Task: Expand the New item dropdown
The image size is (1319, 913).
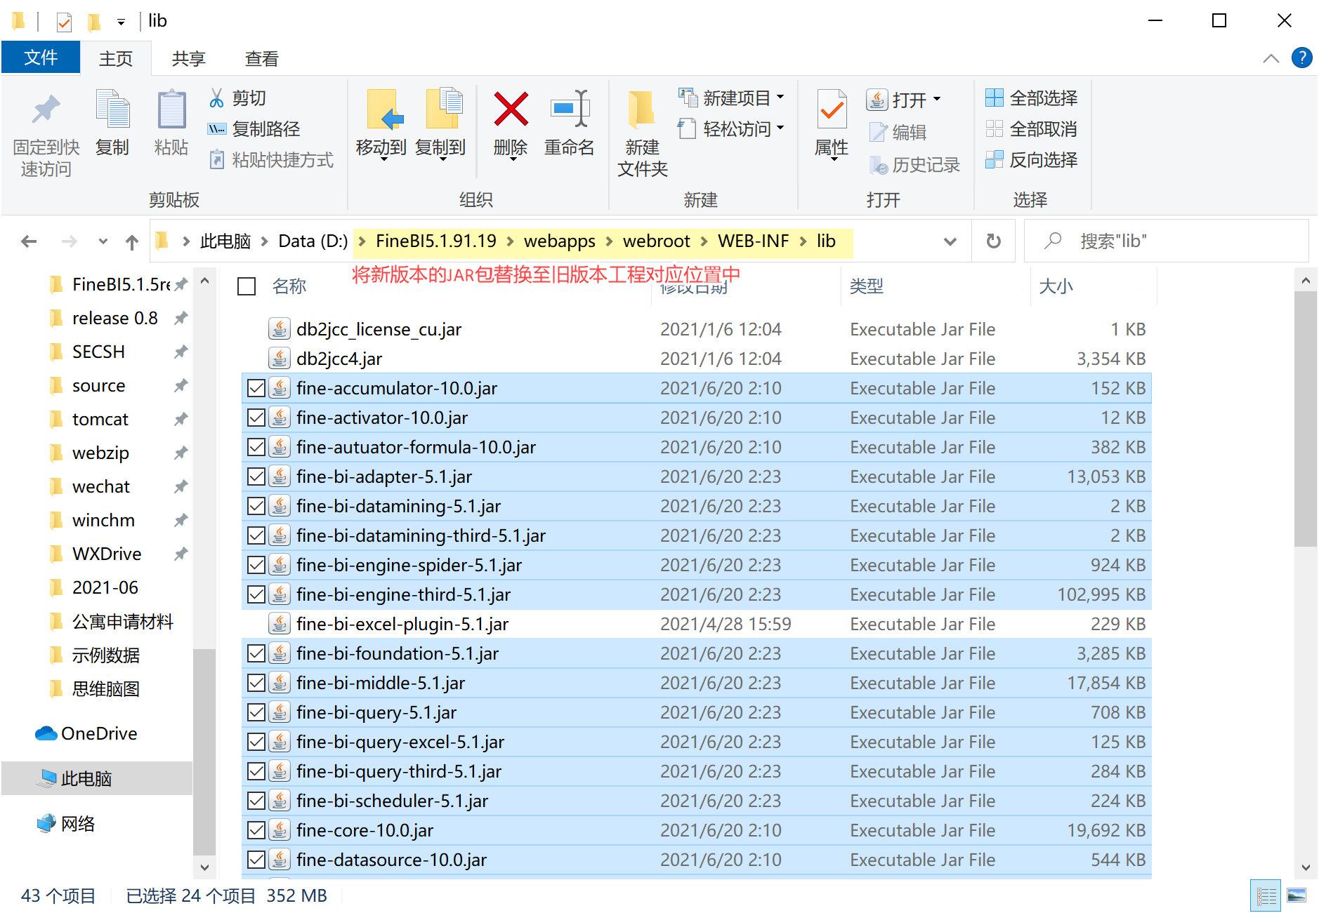Action: point(781,98)
